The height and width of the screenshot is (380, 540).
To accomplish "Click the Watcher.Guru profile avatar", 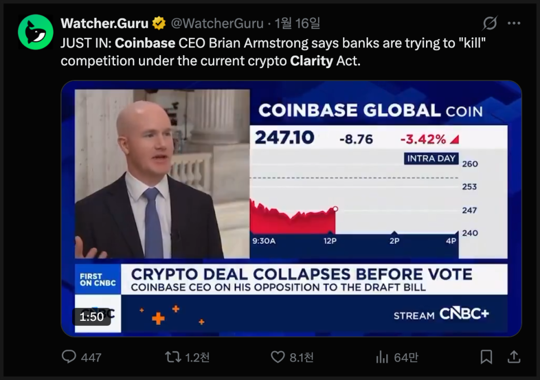I will (35, 31).
